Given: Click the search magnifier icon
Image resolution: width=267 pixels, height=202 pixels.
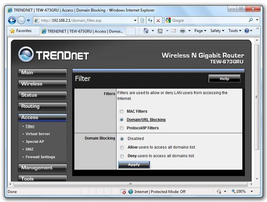Looking at the screenshot, I should pos(251,20).
